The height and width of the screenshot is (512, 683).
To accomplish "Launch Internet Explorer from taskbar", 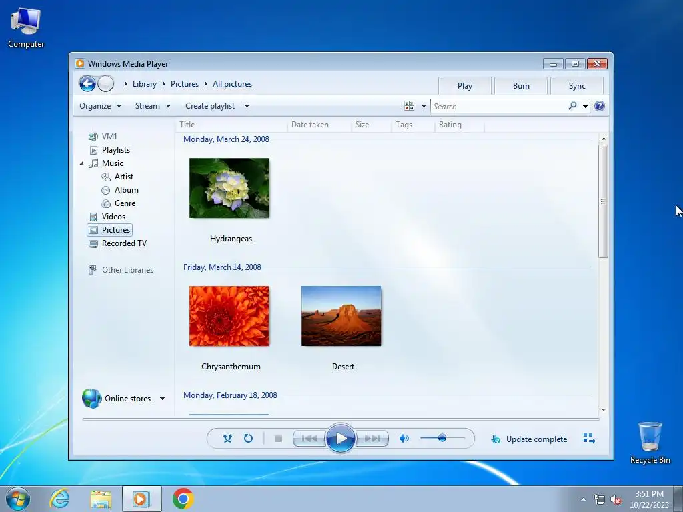I will click(x=59, y=499).
